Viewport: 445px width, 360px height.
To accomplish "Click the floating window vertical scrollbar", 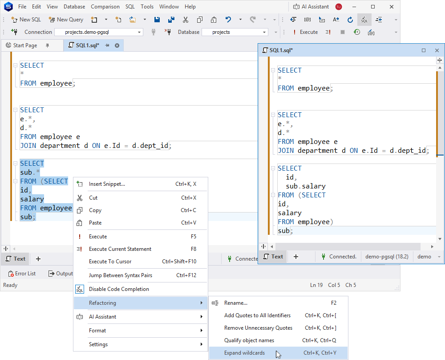I will click(x=440, y=114).
